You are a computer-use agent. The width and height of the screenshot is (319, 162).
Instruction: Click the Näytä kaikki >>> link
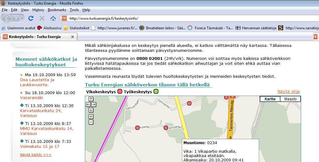pyautogui.click(x=36, y=155)
